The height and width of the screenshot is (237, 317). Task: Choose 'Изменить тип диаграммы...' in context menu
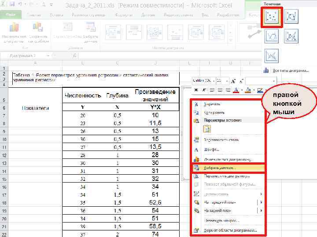click(228, 159)
